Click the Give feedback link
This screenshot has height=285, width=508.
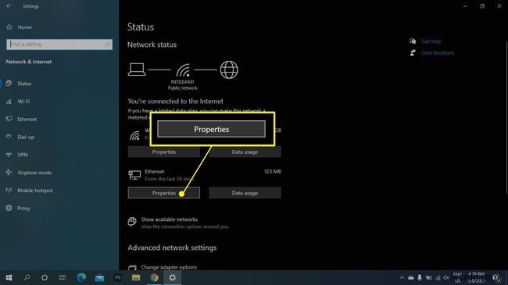pos(438,53)
